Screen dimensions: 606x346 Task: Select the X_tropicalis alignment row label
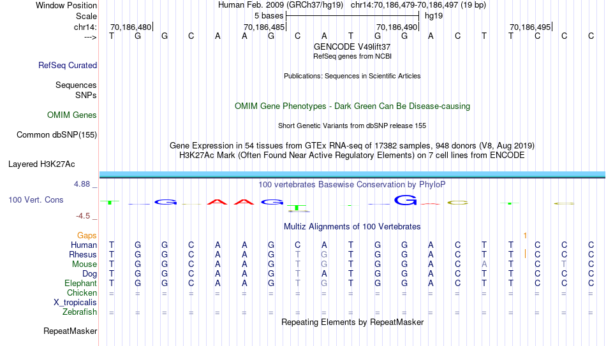click(x=75, y=303)
